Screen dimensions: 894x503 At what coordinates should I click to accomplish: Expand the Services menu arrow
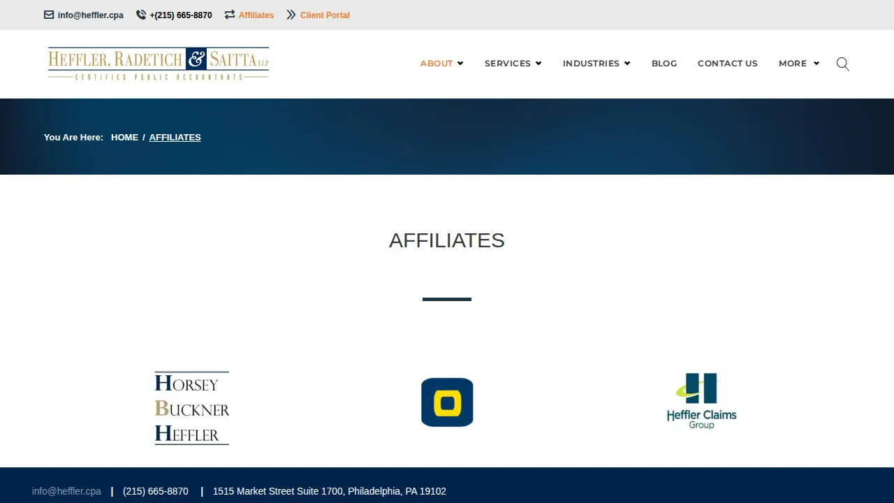pyautogui.click(x=538, y=64)
